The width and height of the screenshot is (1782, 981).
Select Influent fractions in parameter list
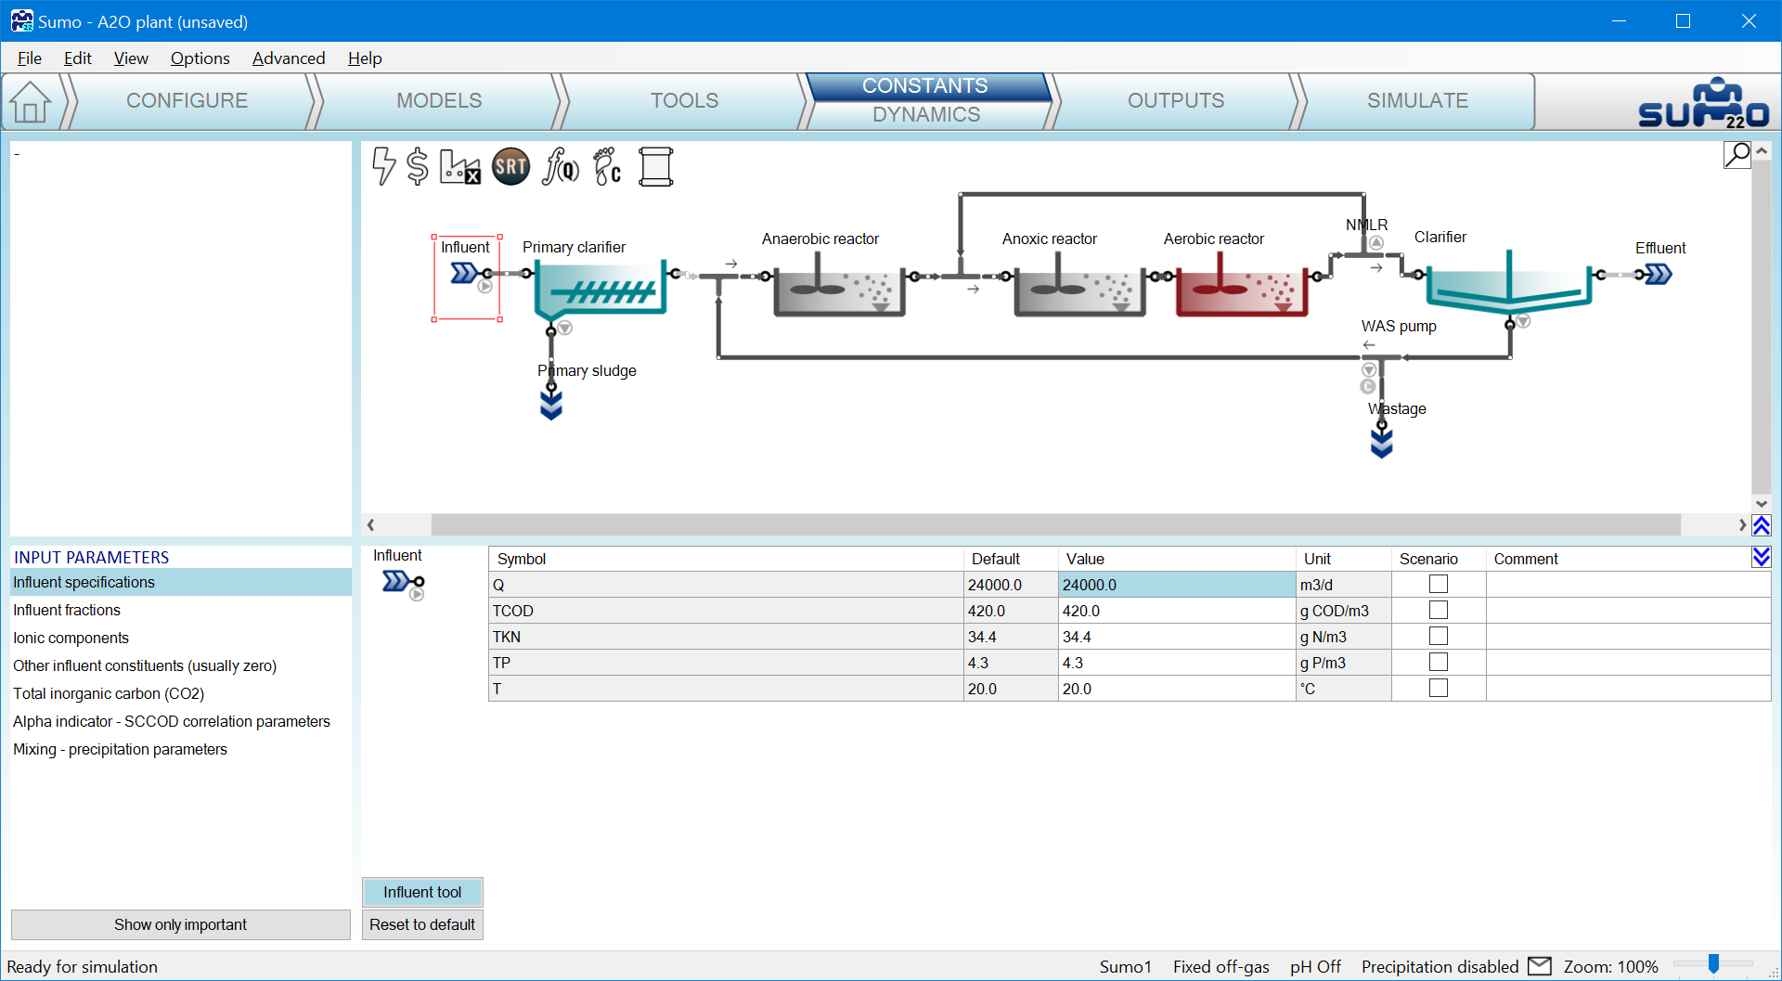pyautogui.click(x=67, y=610)
